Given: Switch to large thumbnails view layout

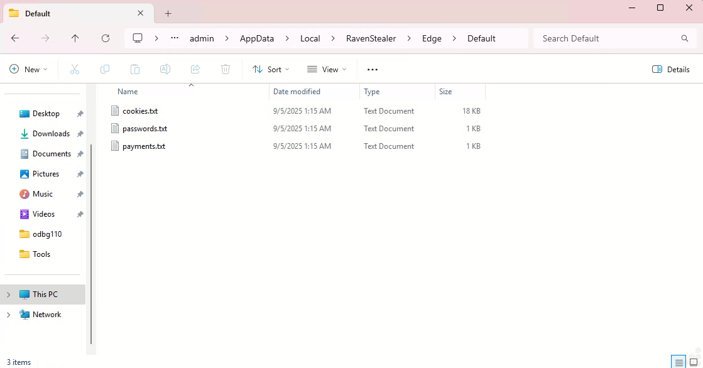Looking at the screenshot, I should click(x=694, y=362).
